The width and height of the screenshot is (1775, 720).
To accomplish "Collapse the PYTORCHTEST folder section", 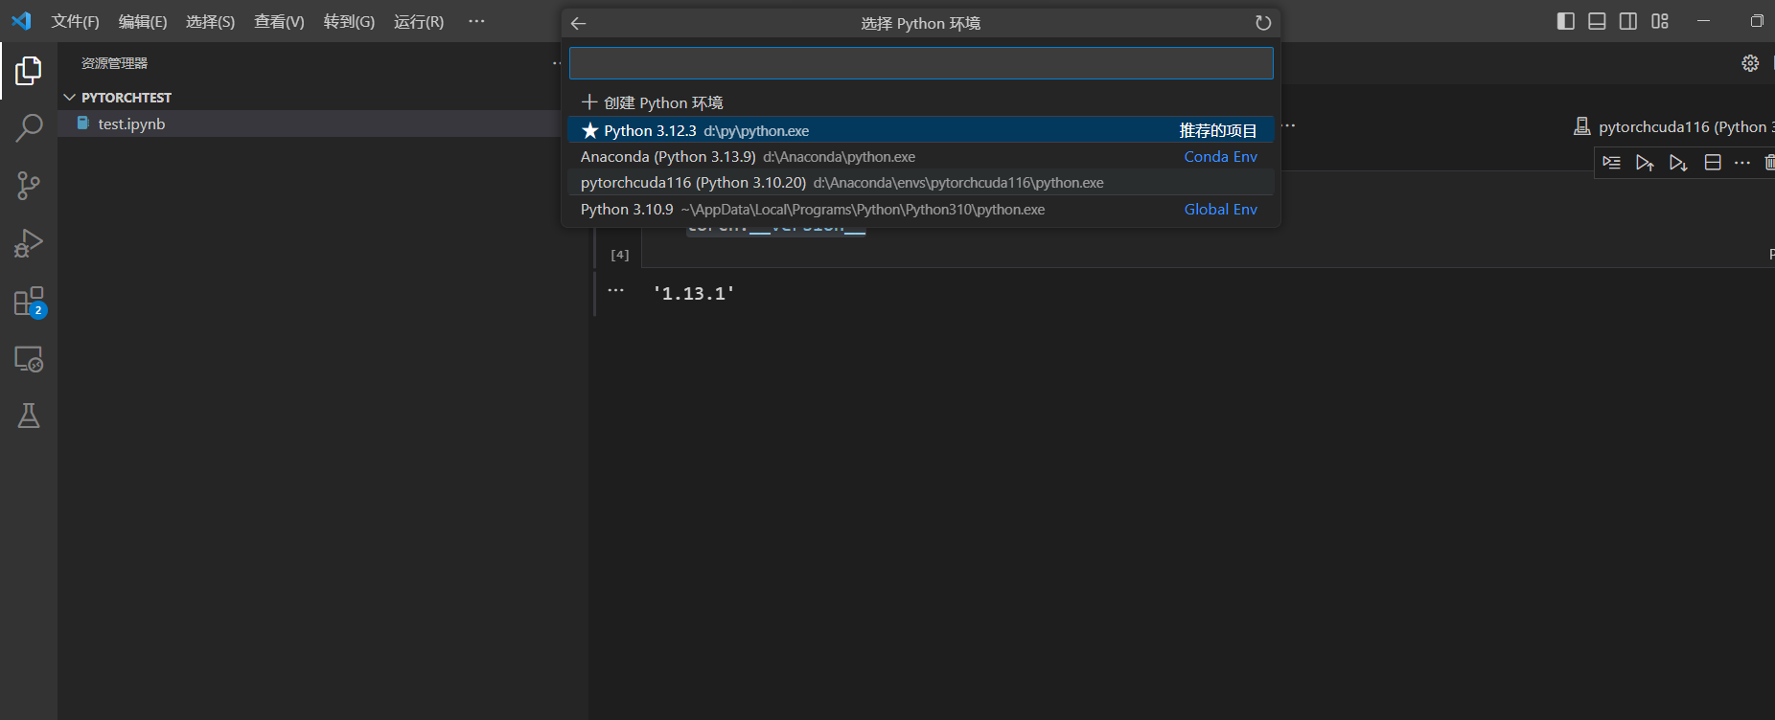I will 307,98.
